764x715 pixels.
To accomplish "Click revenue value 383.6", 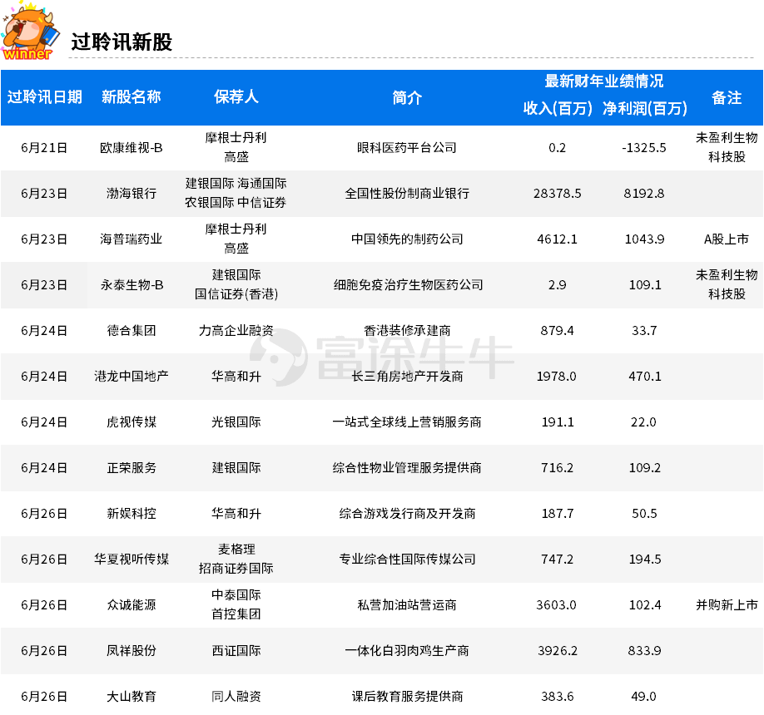I will pos(558,697).
